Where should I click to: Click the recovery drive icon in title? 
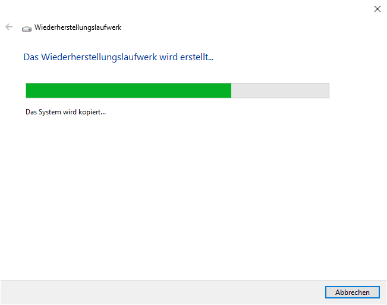(x=27, y=29)
